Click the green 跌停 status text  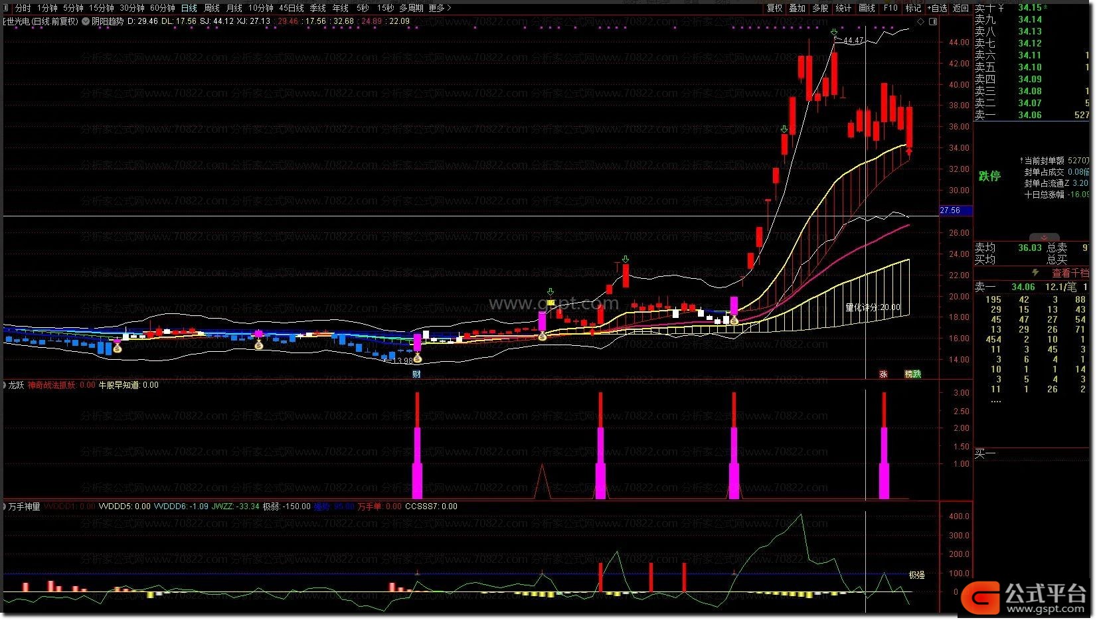coord(989,176)
